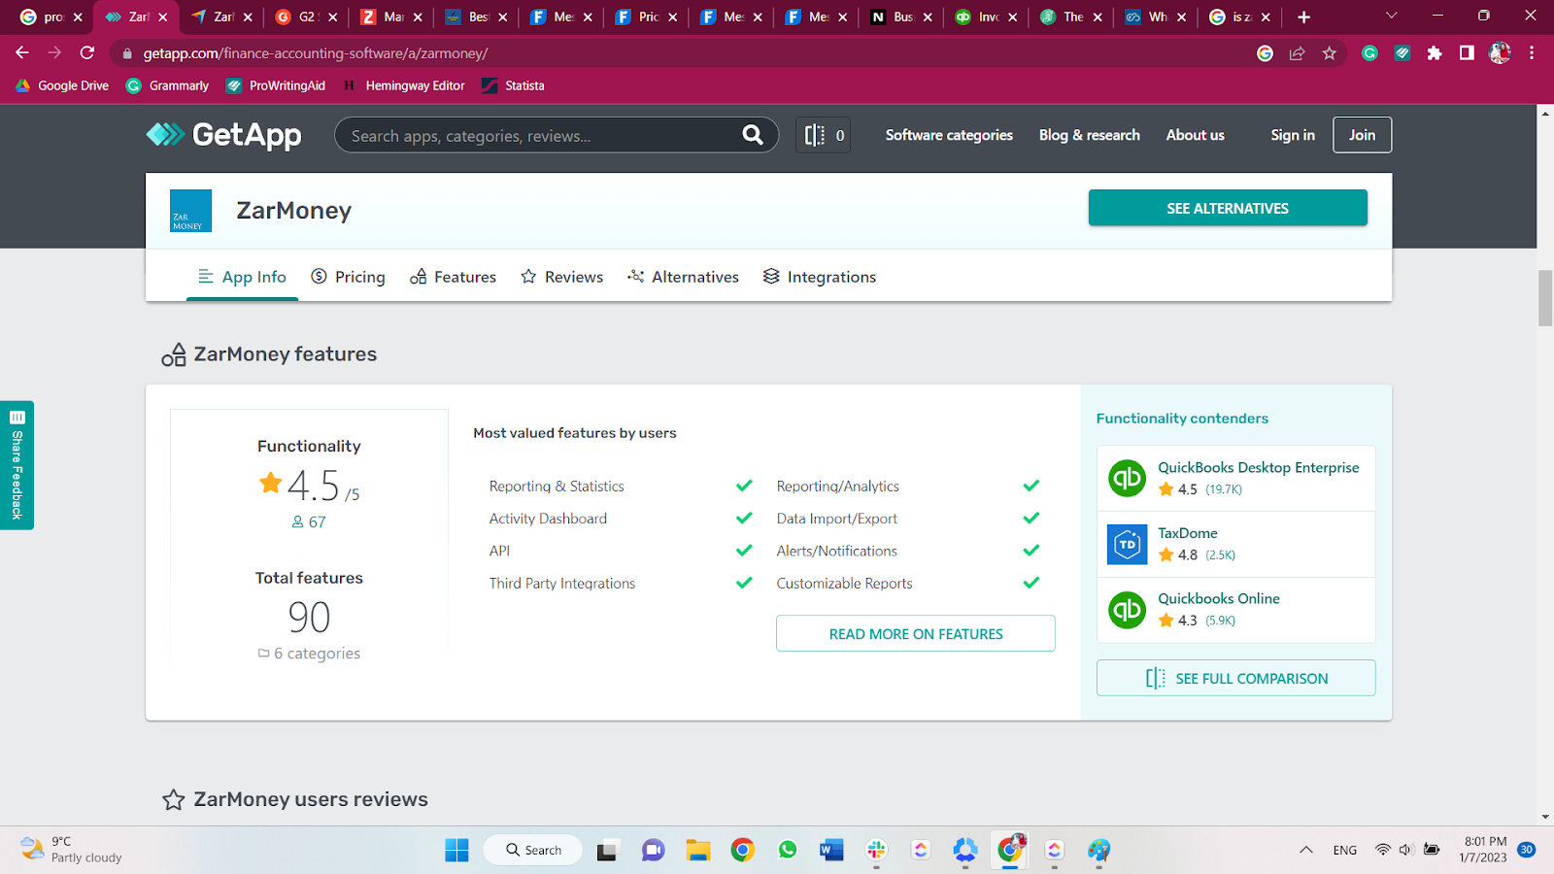Open Slack from the taskbar
This screenshot has height=874, width=1554.
coord(876,850)
